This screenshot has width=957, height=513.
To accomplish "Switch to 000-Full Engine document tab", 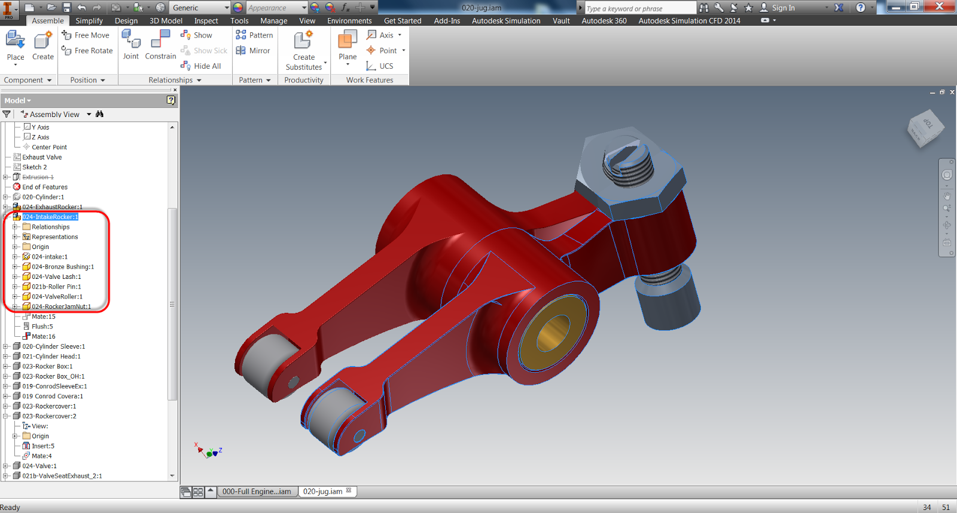I will tap(257, 492).
